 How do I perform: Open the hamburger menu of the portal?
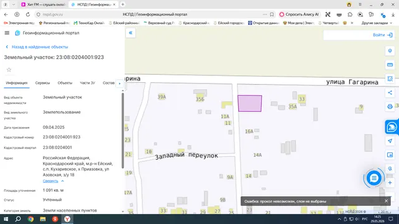click(7, 33)
